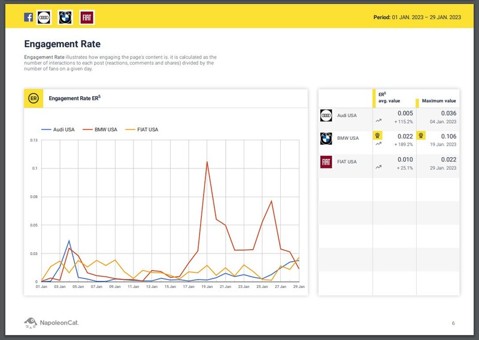Click the Audi logo in the table row
The width and height of the screenshot is (479, 340).
(x=326, y=115)
